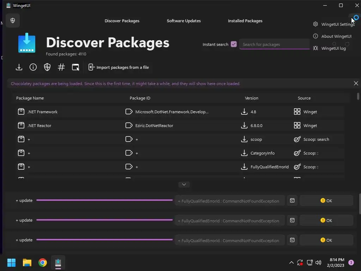Image resolution: width=361 pixels, height=271 pixels.
Task: Click package icon next to .NET Framework
Action: pyautogui.click(x=21, y=112)
